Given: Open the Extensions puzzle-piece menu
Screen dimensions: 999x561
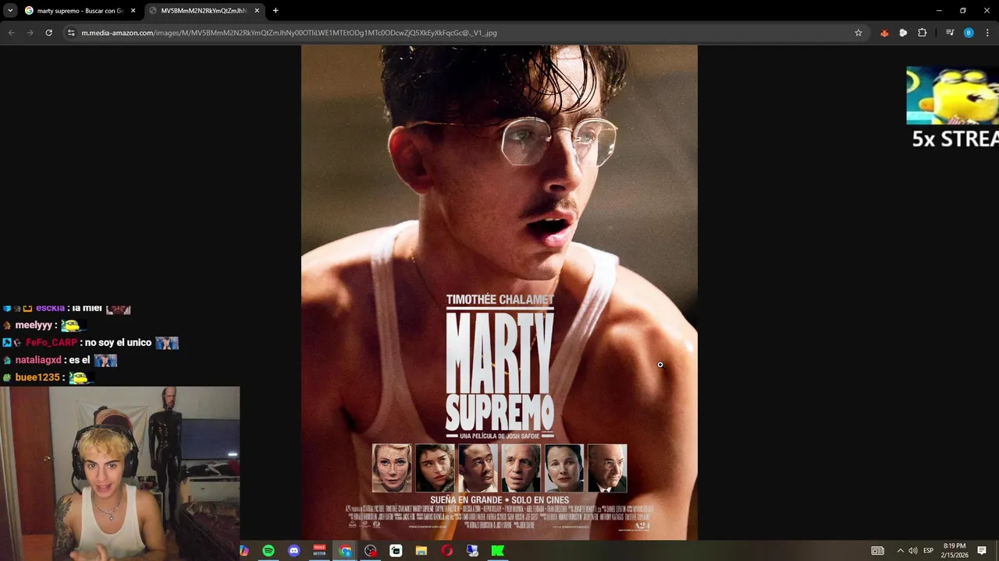Looking at the screenshot, I should tap(923, 33).
